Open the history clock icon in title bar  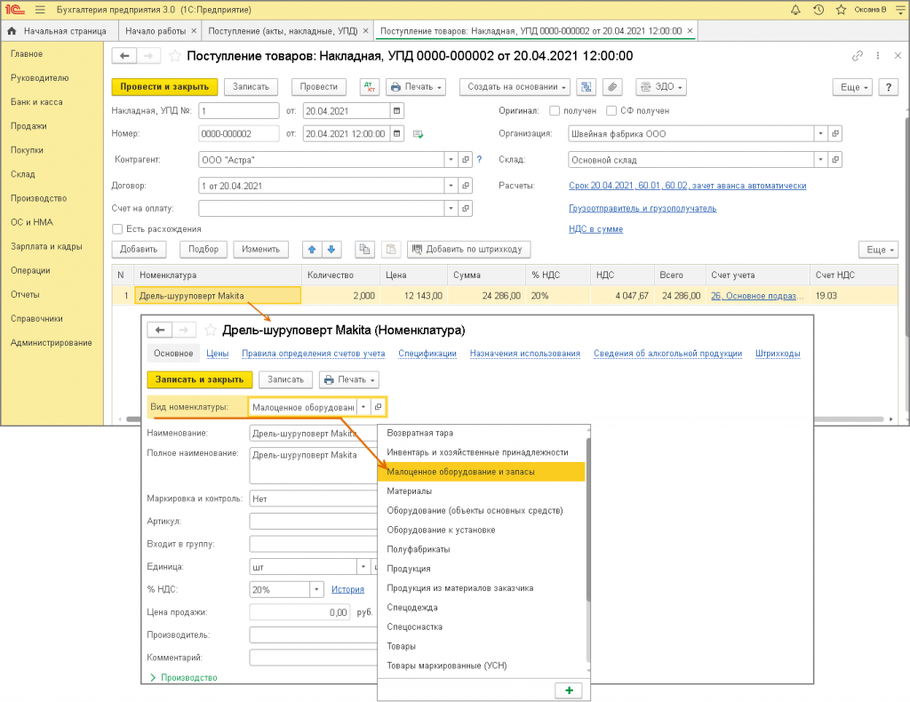(818, 10)
